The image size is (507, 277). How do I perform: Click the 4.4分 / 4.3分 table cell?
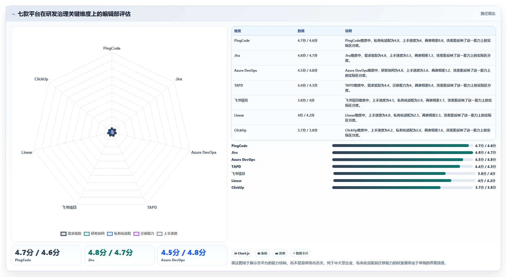tap(307, 85)
